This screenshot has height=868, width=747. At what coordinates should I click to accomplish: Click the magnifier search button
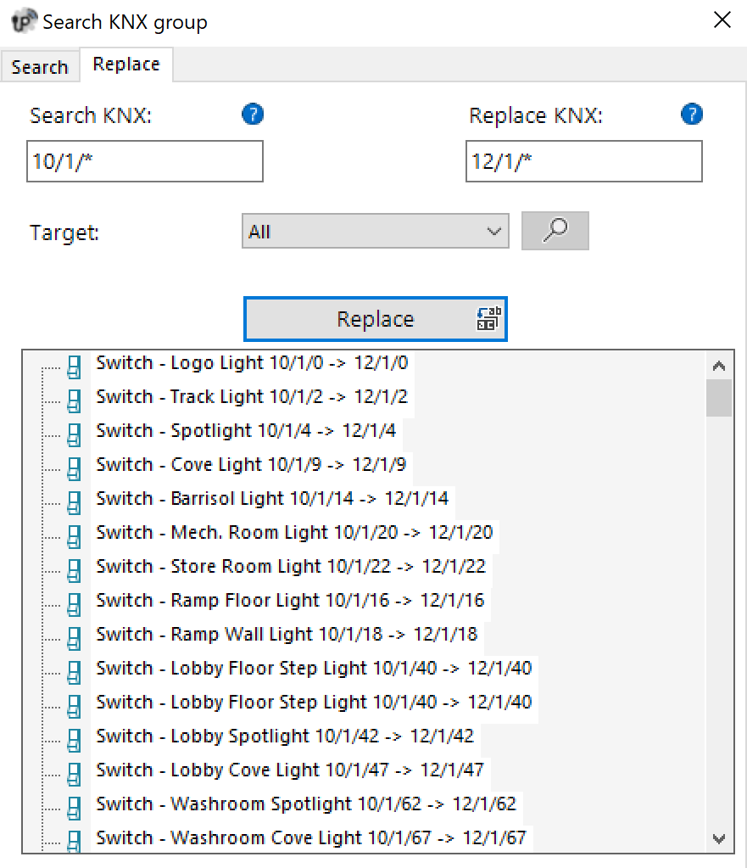pyautogui.click(x=555, y=231)
